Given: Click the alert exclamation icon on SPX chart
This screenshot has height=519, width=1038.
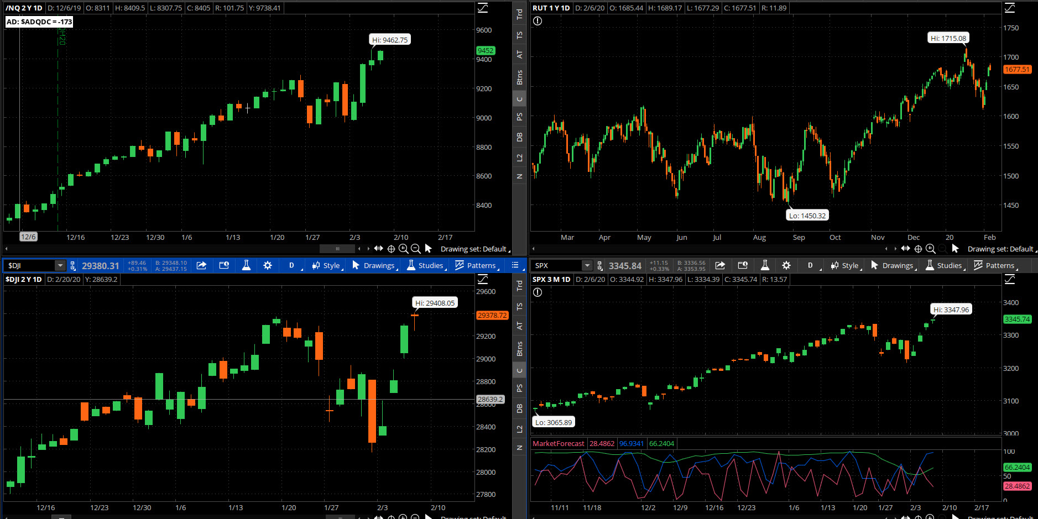Looking at the screenshot, I should pos(538,292).
